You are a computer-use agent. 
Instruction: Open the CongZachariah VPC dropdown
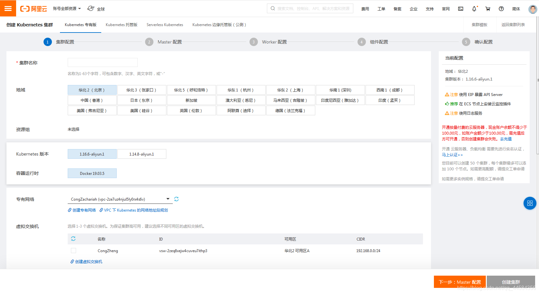pos(120,199)
